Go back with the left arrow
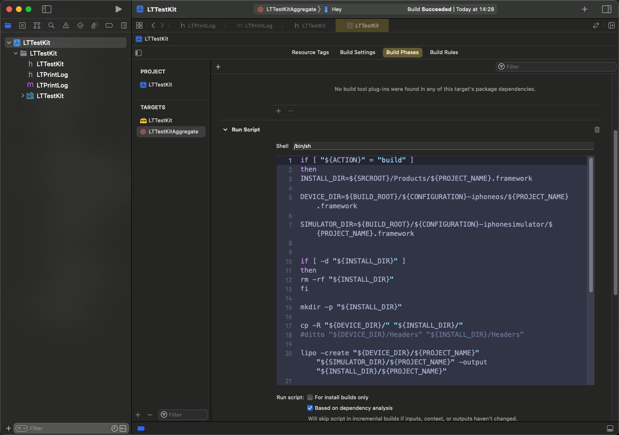The height and width of the screenshot is (435, 619). (x=153, y=26)
